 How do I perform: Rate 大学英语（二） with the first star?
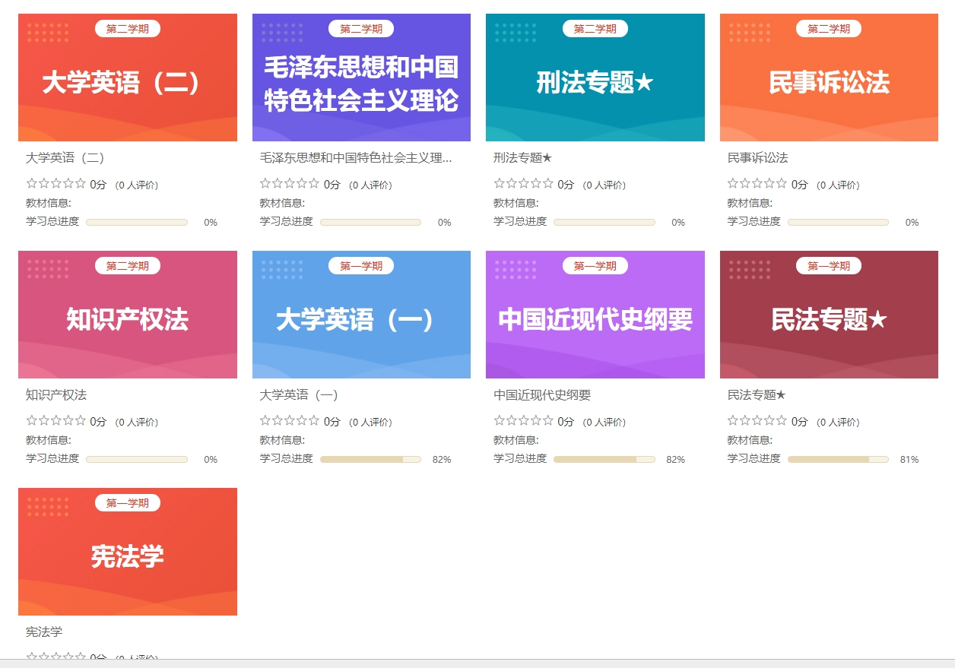(32, 183)
